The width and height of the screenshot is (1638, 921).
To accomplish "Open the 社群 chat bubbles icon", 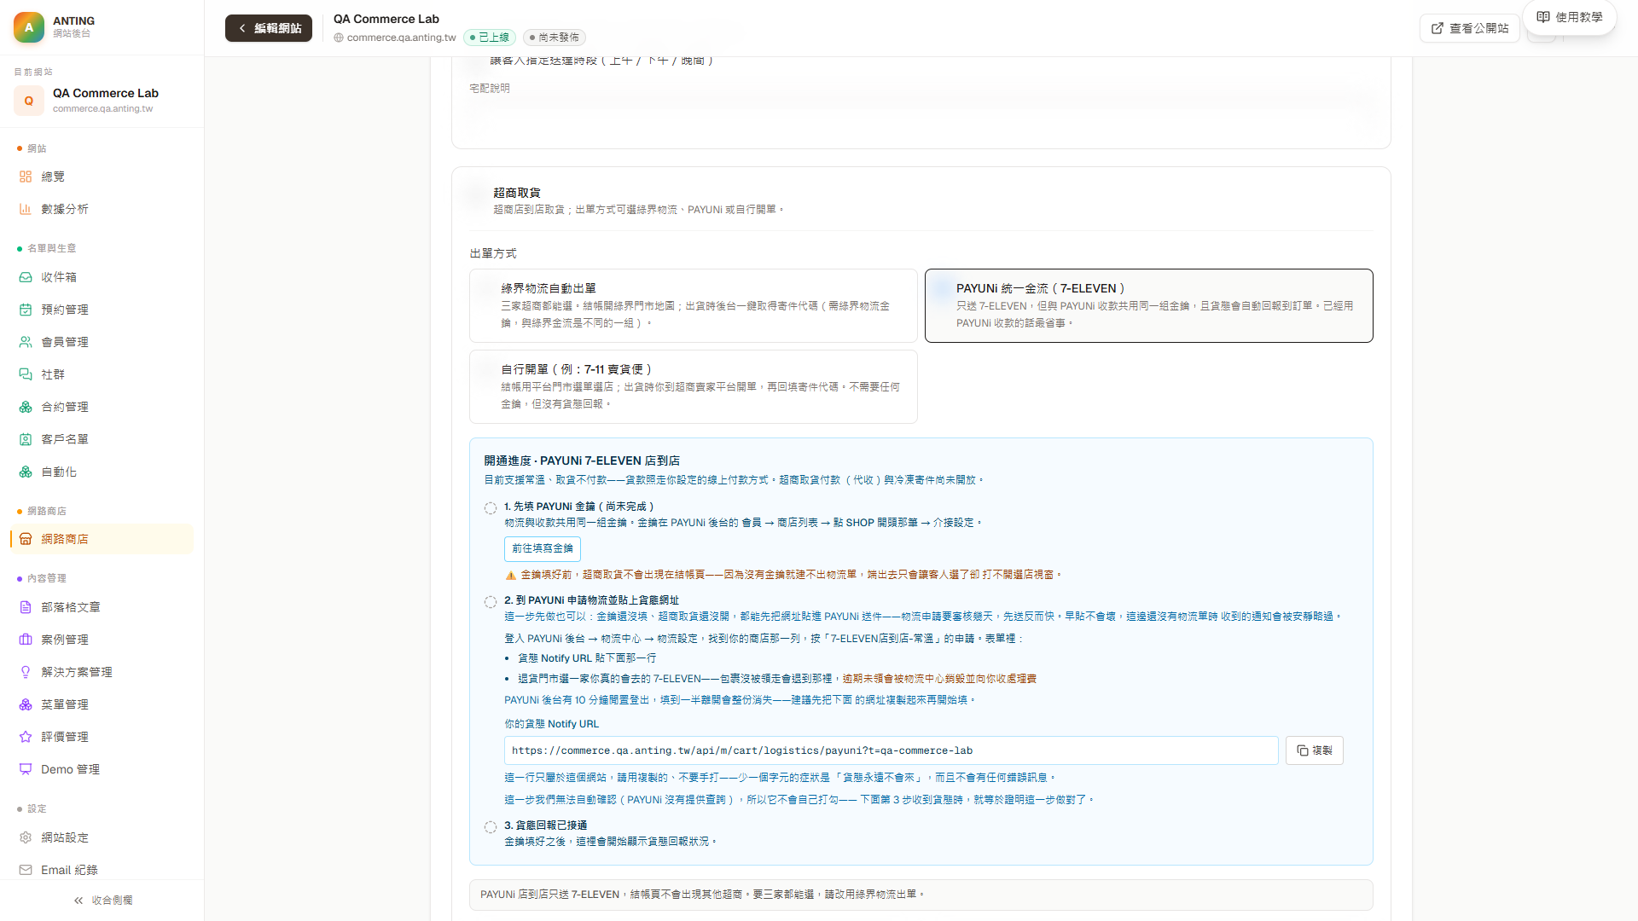I will click(26, 374).
